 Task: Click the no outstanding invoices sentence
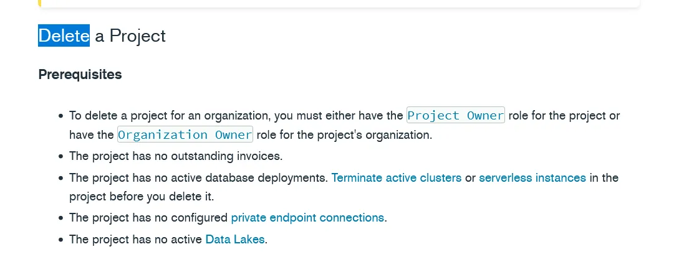(175, 156)
